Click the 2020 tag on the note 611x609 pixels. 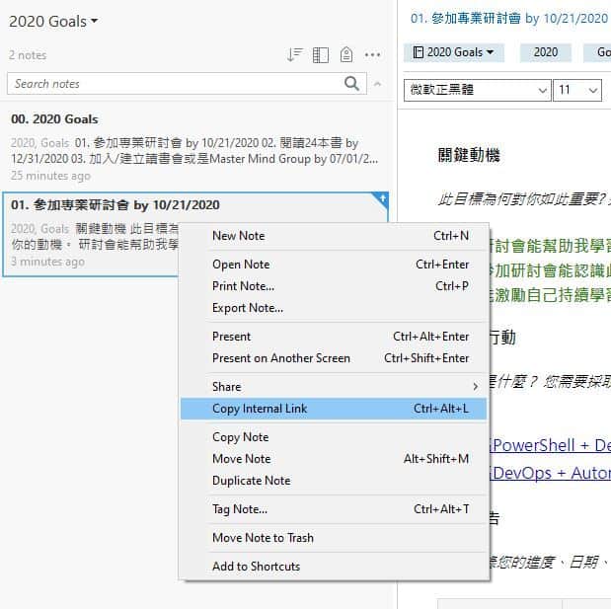click(x=545, y=52)
